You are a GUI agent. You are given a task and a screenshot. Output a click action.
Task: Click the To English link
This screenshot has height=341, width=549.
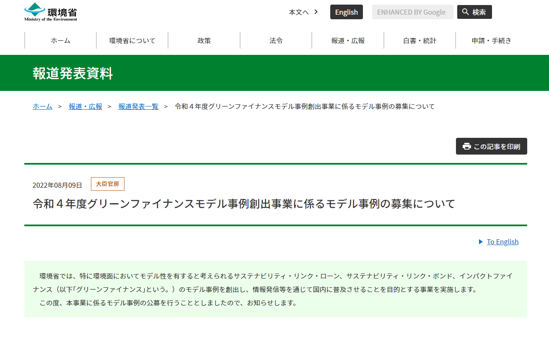coord(502,242)
